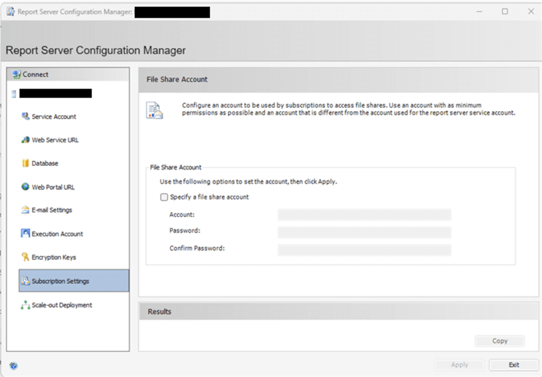This screenshot has height=377, width=542.
Task: Click the 'Use the following options' instruction text
Action: pyautogui.click(x=248, y=182)
